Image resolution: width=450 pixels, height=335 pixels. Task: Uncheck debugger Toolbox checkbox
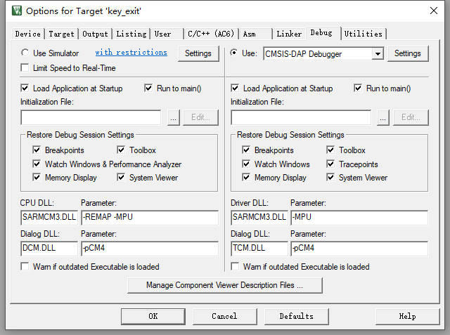coord(330,150)
